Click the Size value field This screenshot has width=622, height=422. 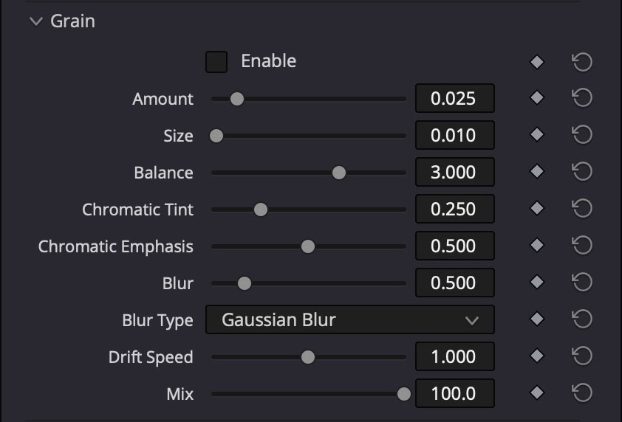(x=454, y=136)
